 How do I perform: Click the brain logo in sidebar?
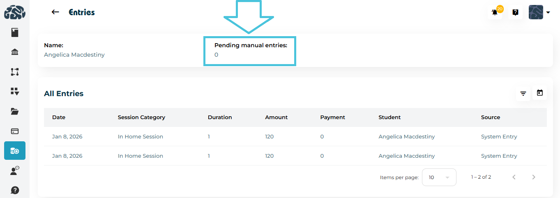coord(15,12)
